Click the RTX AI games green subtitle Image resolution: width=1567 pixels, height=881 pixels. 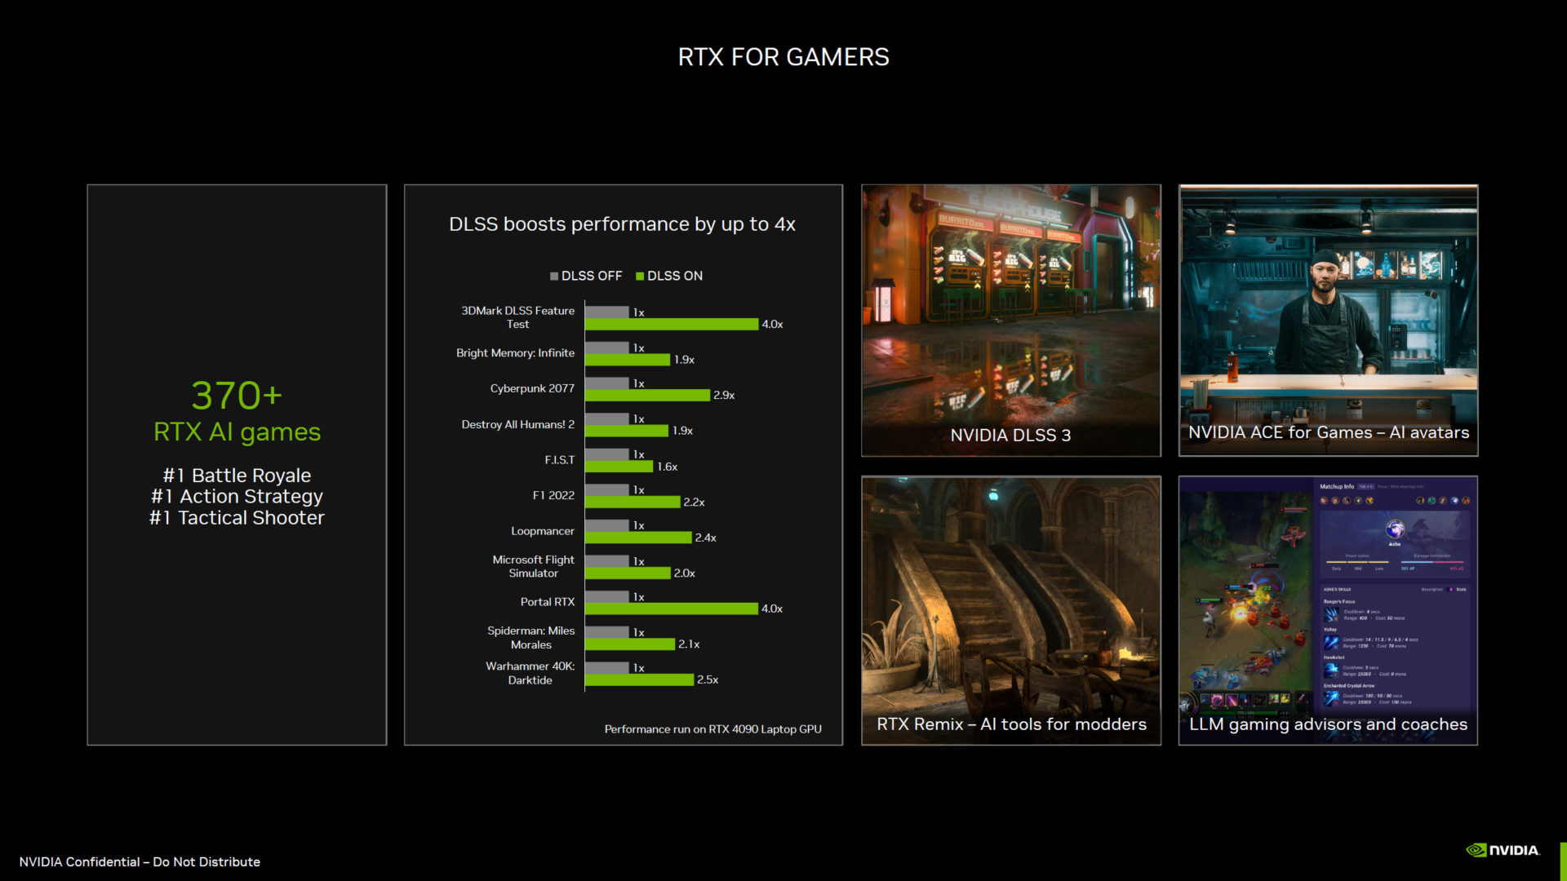pos(237,432)
